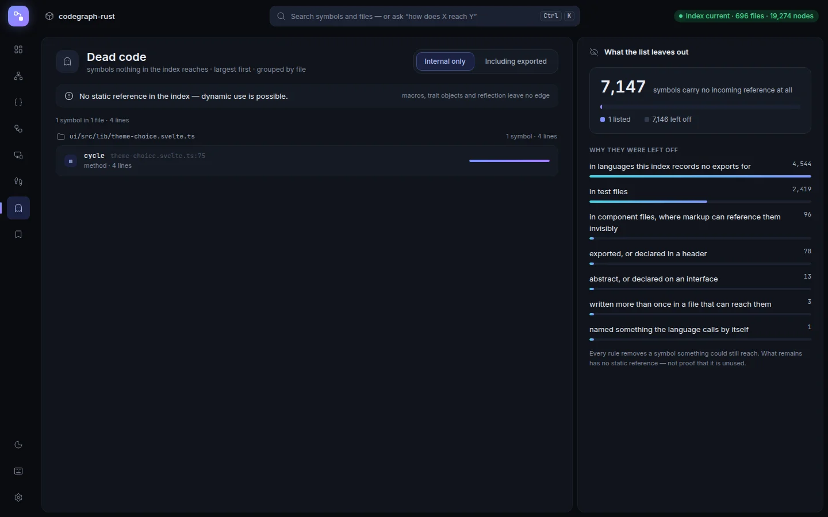Click the theme-choice.svelte.ts:75 location link
This screenshot has height=517, width=828.
[x=158, y=156]
